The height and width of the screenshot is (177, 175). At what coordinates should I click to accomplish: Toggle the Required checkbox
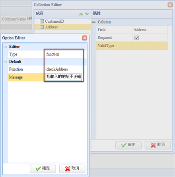click(x=136, y=37)
